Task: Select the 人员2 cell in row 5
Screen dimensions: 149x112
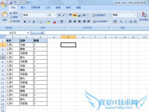Action: [x=13, y=57]
